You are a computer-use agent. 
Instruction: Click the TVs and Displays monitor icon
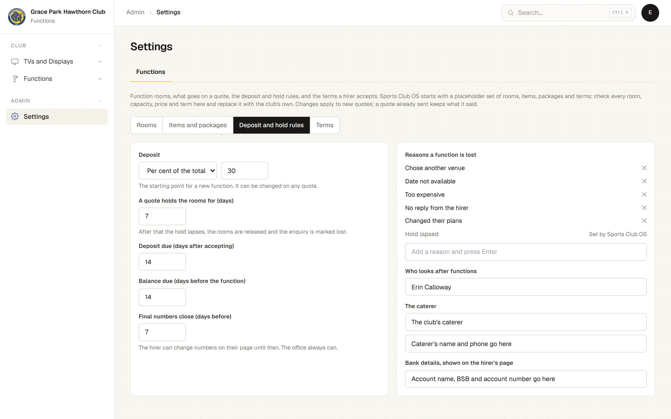click(x=15, y=62)
